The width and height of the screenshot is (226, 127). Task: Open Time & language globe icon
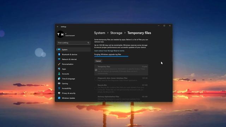coord(59,79)
